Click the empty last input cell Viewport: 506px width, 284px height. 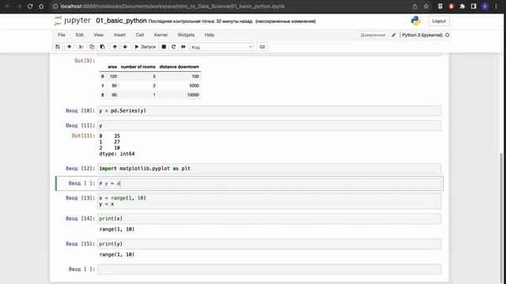[270, 269]
